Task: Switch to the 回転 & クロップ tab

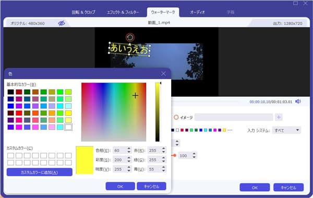Action: [83, 12]
